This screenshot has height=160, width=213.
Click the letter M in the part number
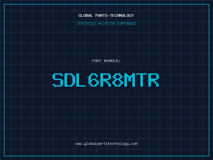(130, 80)
